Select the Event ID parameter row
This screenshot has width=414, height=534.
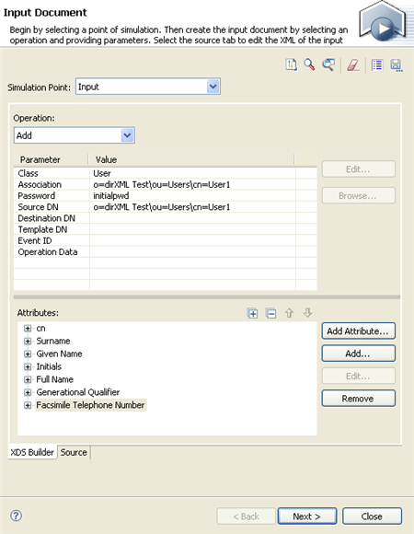[x=166, y=241]
